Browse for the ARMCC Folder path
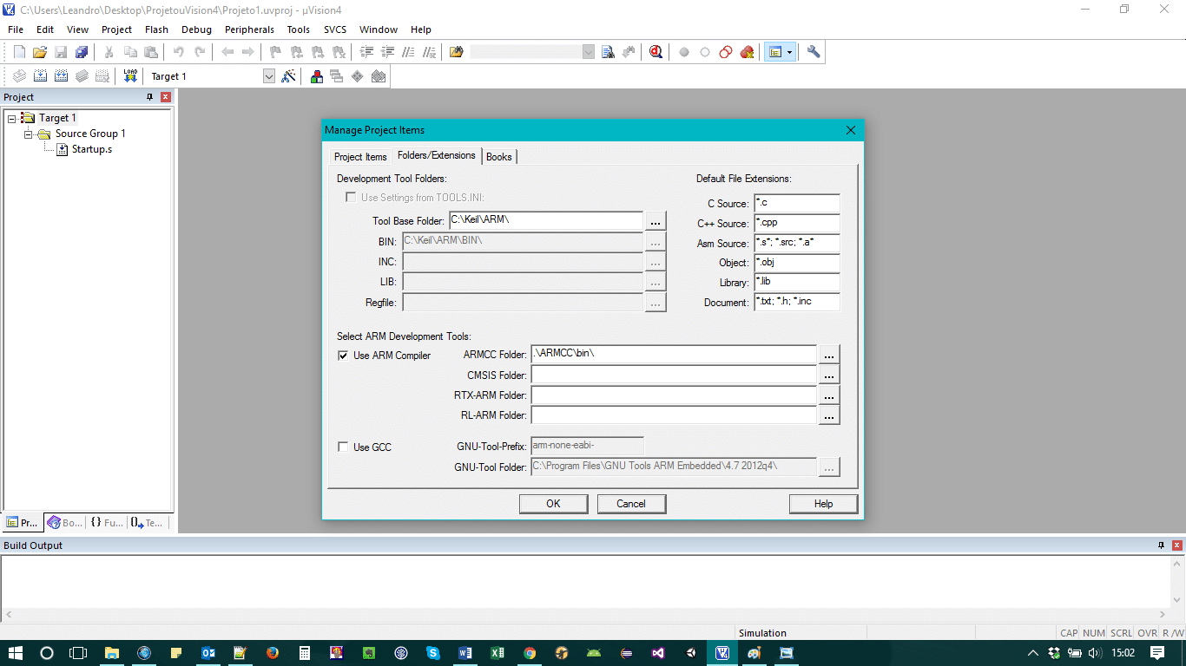Screen dimensions: 1186x666 [829, 355]
